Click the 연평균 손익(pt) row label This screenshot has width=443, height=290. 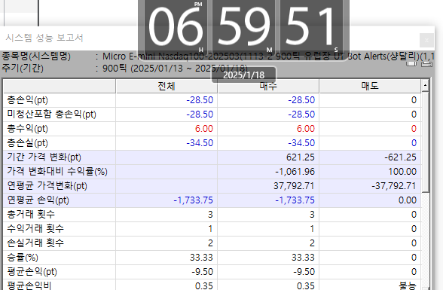coord(38,200)
